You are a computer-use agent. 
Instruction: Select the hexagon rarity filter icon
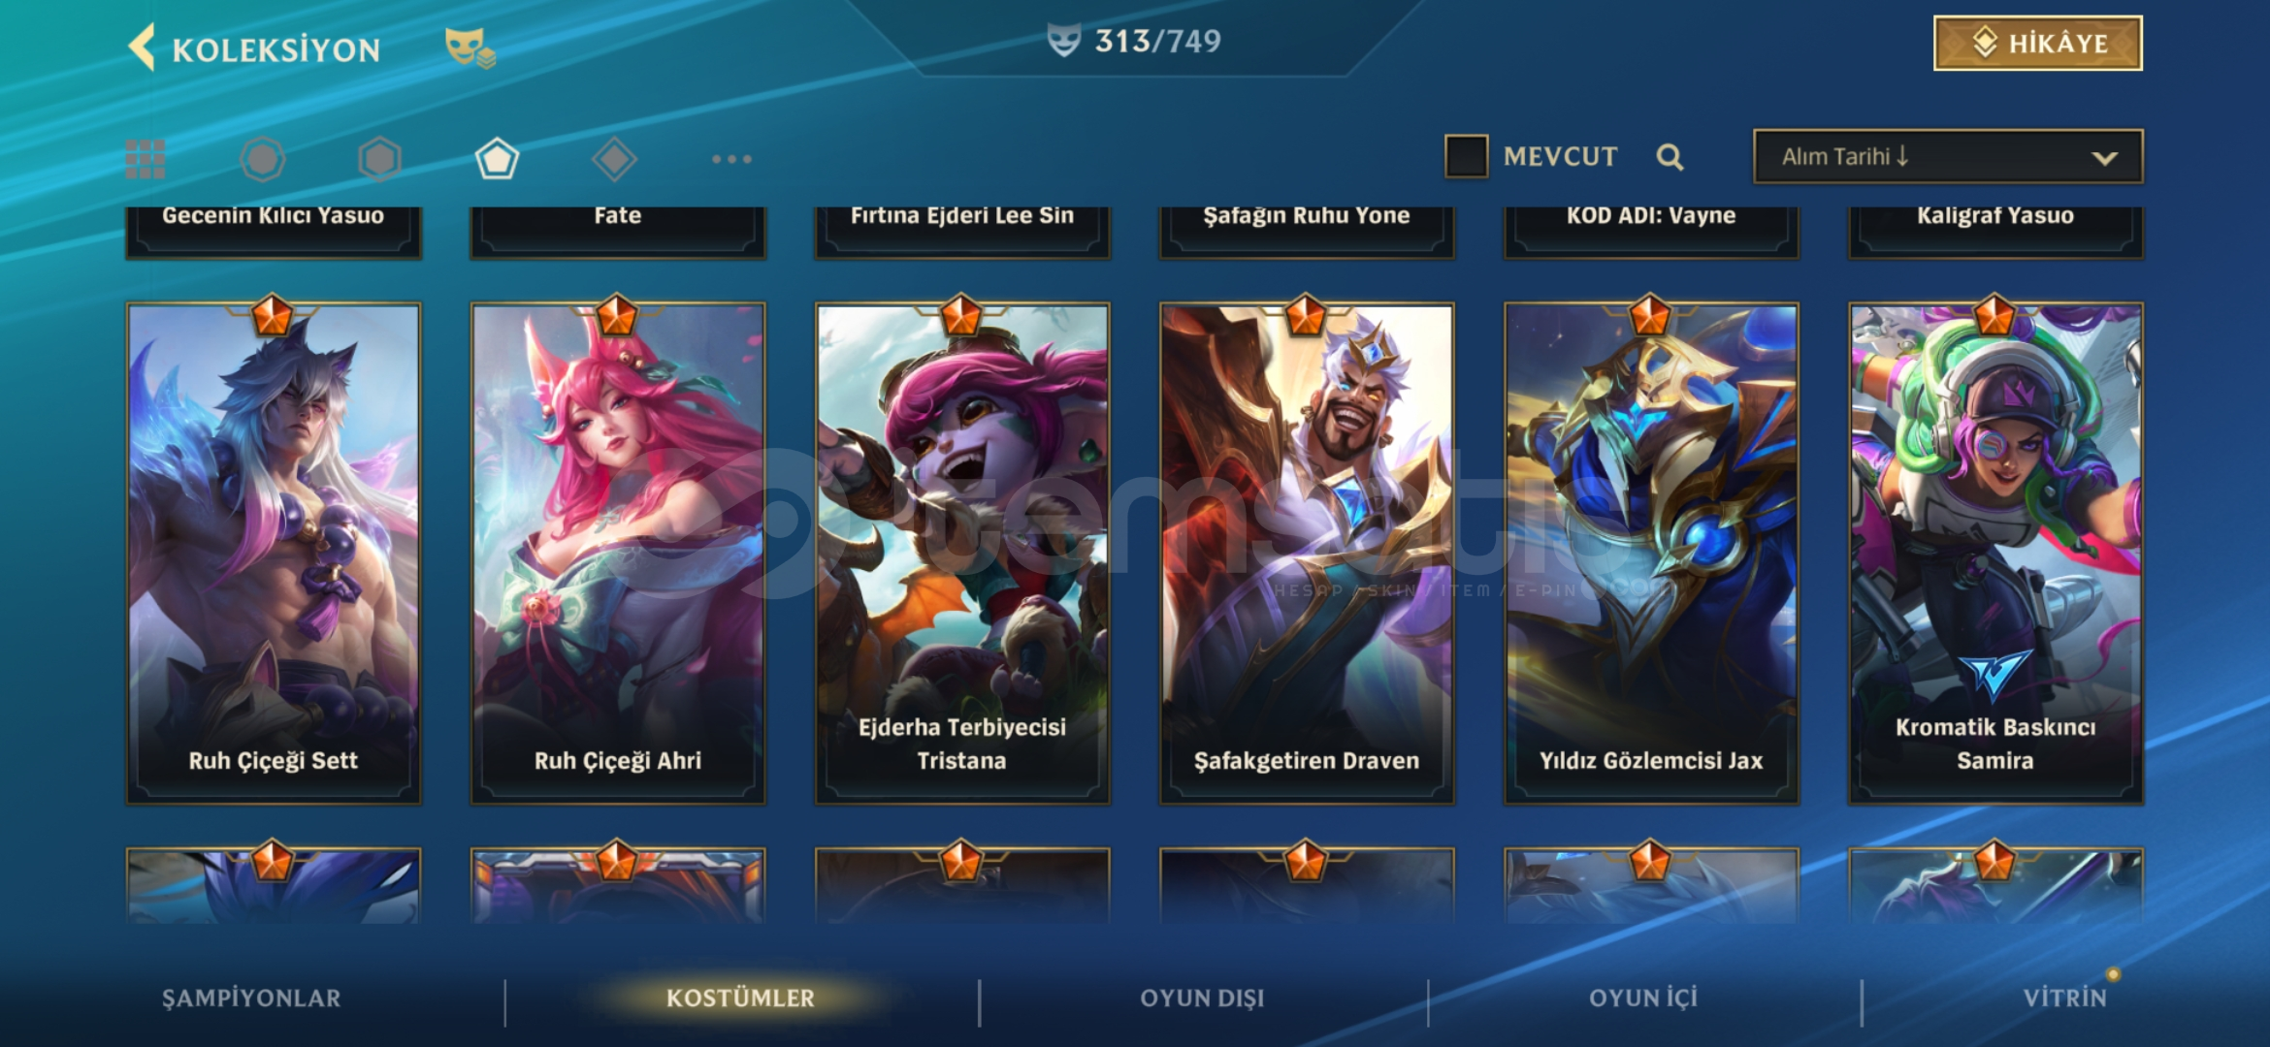[379, 159]
